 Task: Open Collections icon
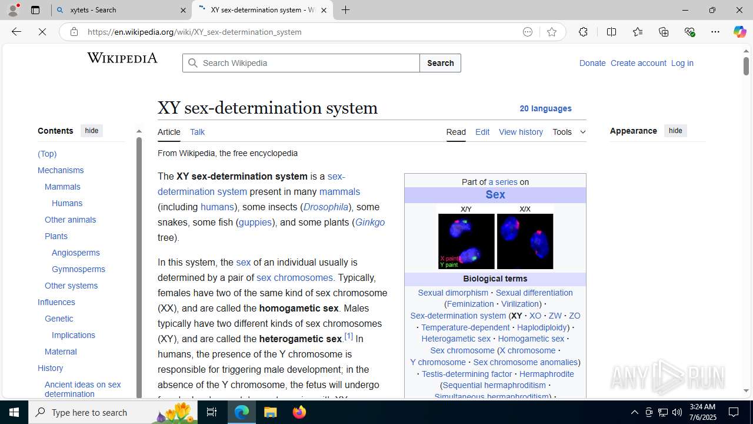[664, 32]
